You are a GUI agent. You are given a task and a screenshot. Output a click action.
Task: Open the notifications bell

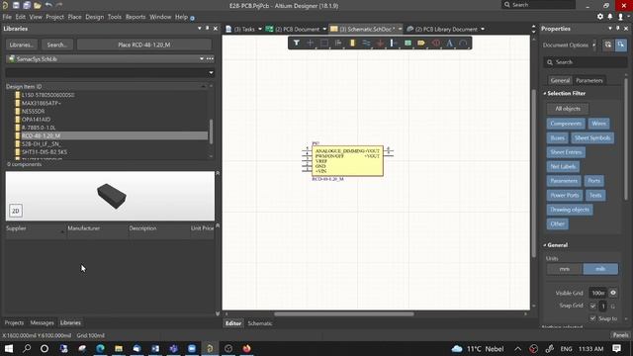[610, 17]
